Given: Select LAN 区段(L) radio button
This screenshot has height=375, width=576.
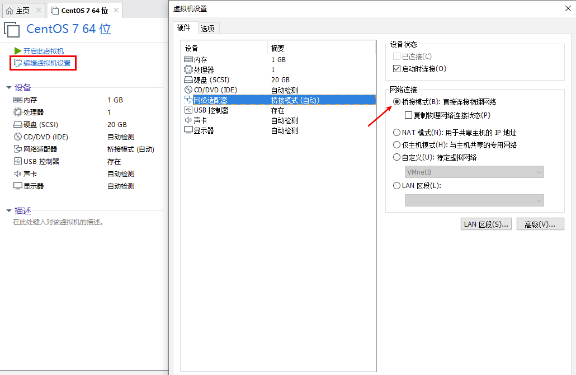Looking at the screenshot, I should coord(396,186).
